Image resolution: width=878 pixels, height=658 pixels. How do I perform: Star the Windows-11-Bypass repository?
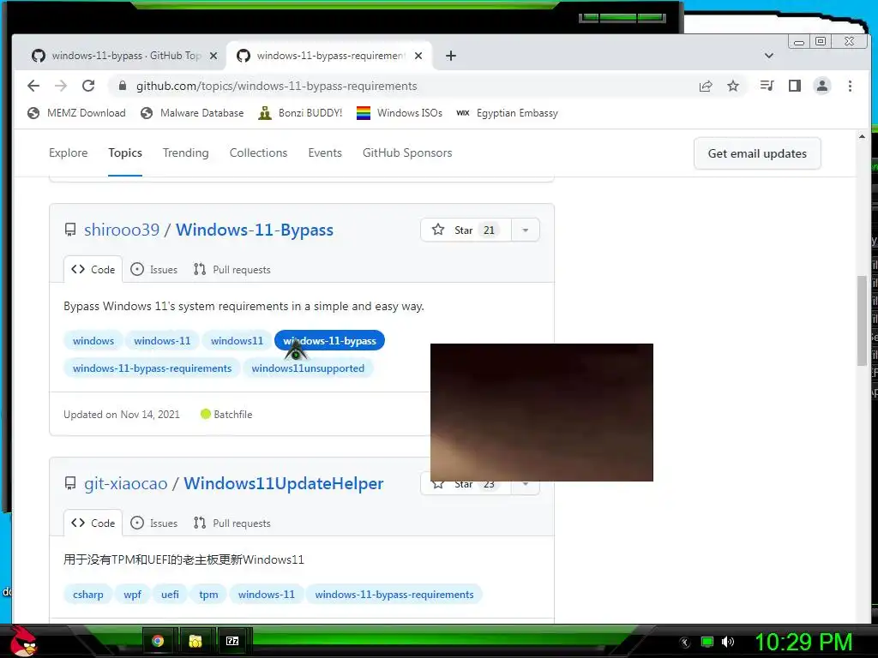[466, 230]
